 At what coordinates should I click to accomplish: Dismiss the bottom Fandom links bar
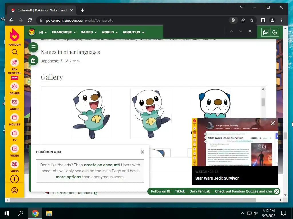(277, 191)
